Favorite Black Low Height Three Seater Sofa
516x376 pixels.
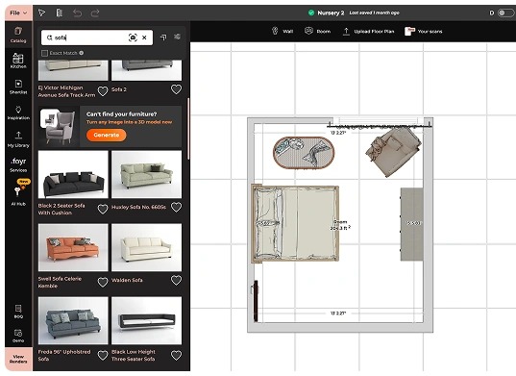coord(176,355)
